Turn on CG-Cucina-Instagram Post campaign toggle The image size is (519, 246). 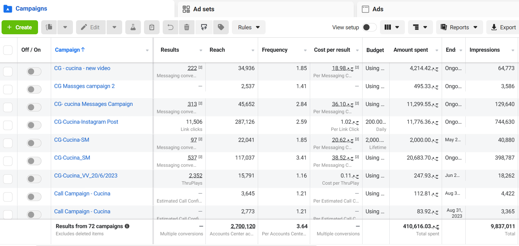point(34,125)
